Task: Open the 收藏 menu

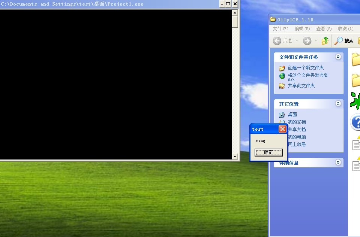Action: [345, 29]
